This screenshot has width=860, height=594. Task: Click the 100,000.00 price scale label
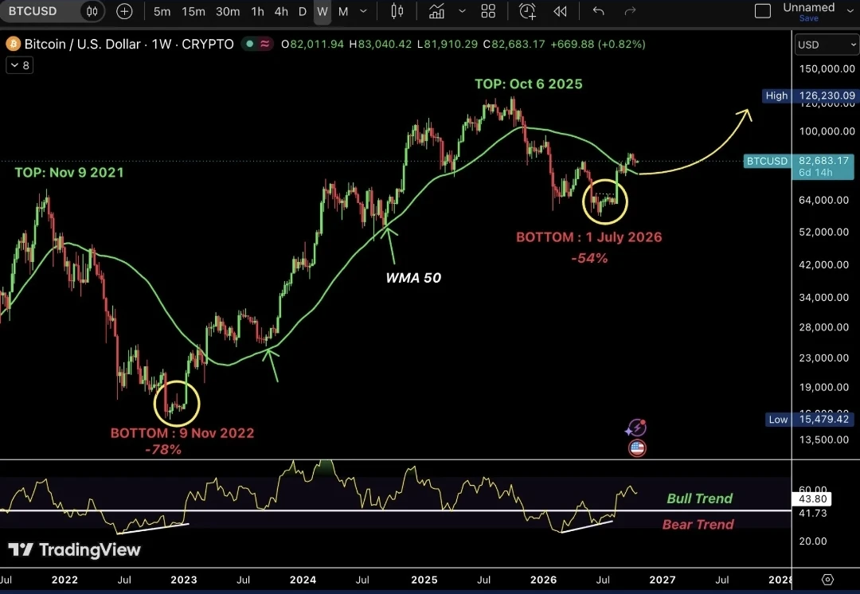tap(827, 131)
